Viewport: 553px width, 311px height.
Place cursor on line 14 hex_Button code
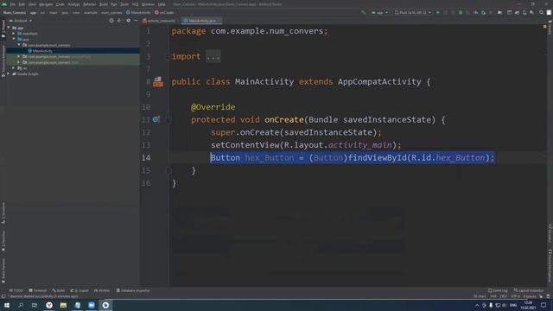point(353,157)
